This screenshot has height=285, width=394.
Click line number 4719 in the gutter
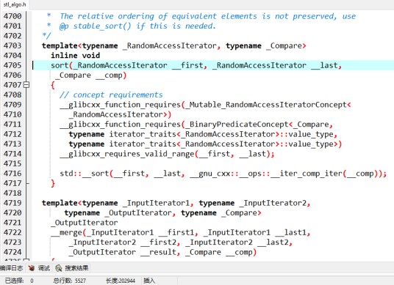tap(12, 203)
